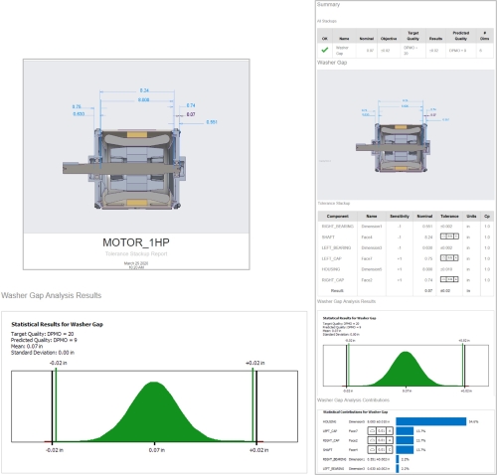Click the Component column header
The width and height of the screenshot is (497, 475).
[338, 216]
